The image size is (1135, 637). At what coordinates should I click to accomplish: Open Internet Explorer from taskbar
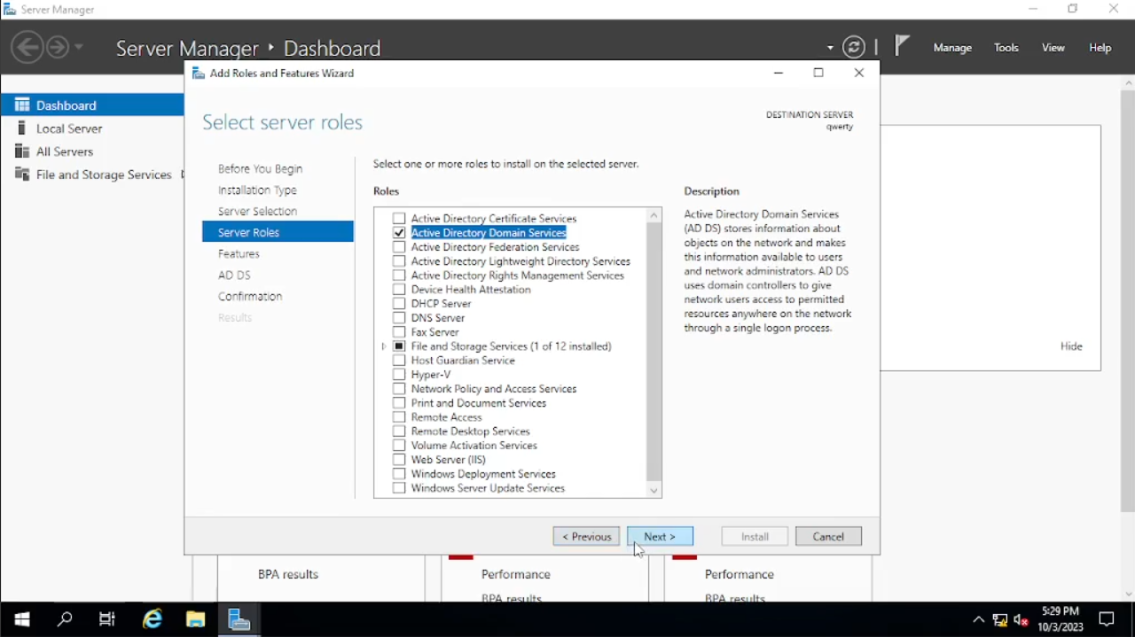click(153, 619)
